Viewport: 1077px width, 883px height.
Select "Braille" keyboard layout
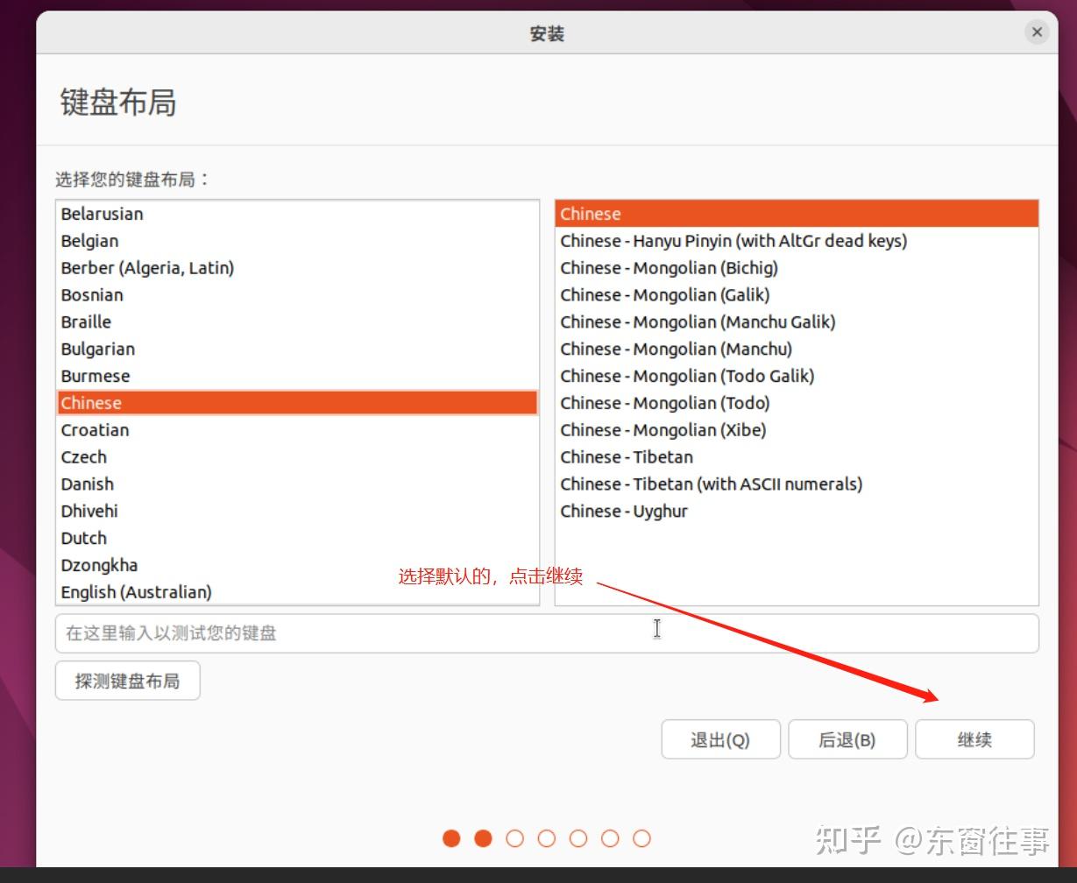pyautogui.click(x=85, y=321)
